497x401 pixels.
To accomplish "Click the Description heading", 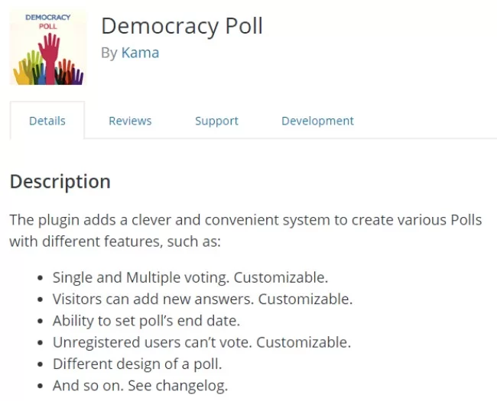I will point(60,182).
